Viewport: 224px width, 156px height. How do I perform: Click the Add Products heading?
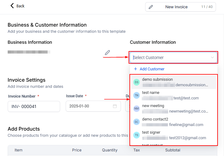click(24, 129)
